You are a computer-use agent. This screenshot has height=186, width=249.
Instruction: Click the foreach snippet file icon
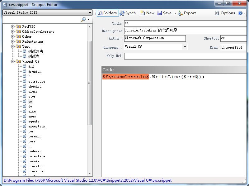25,136
